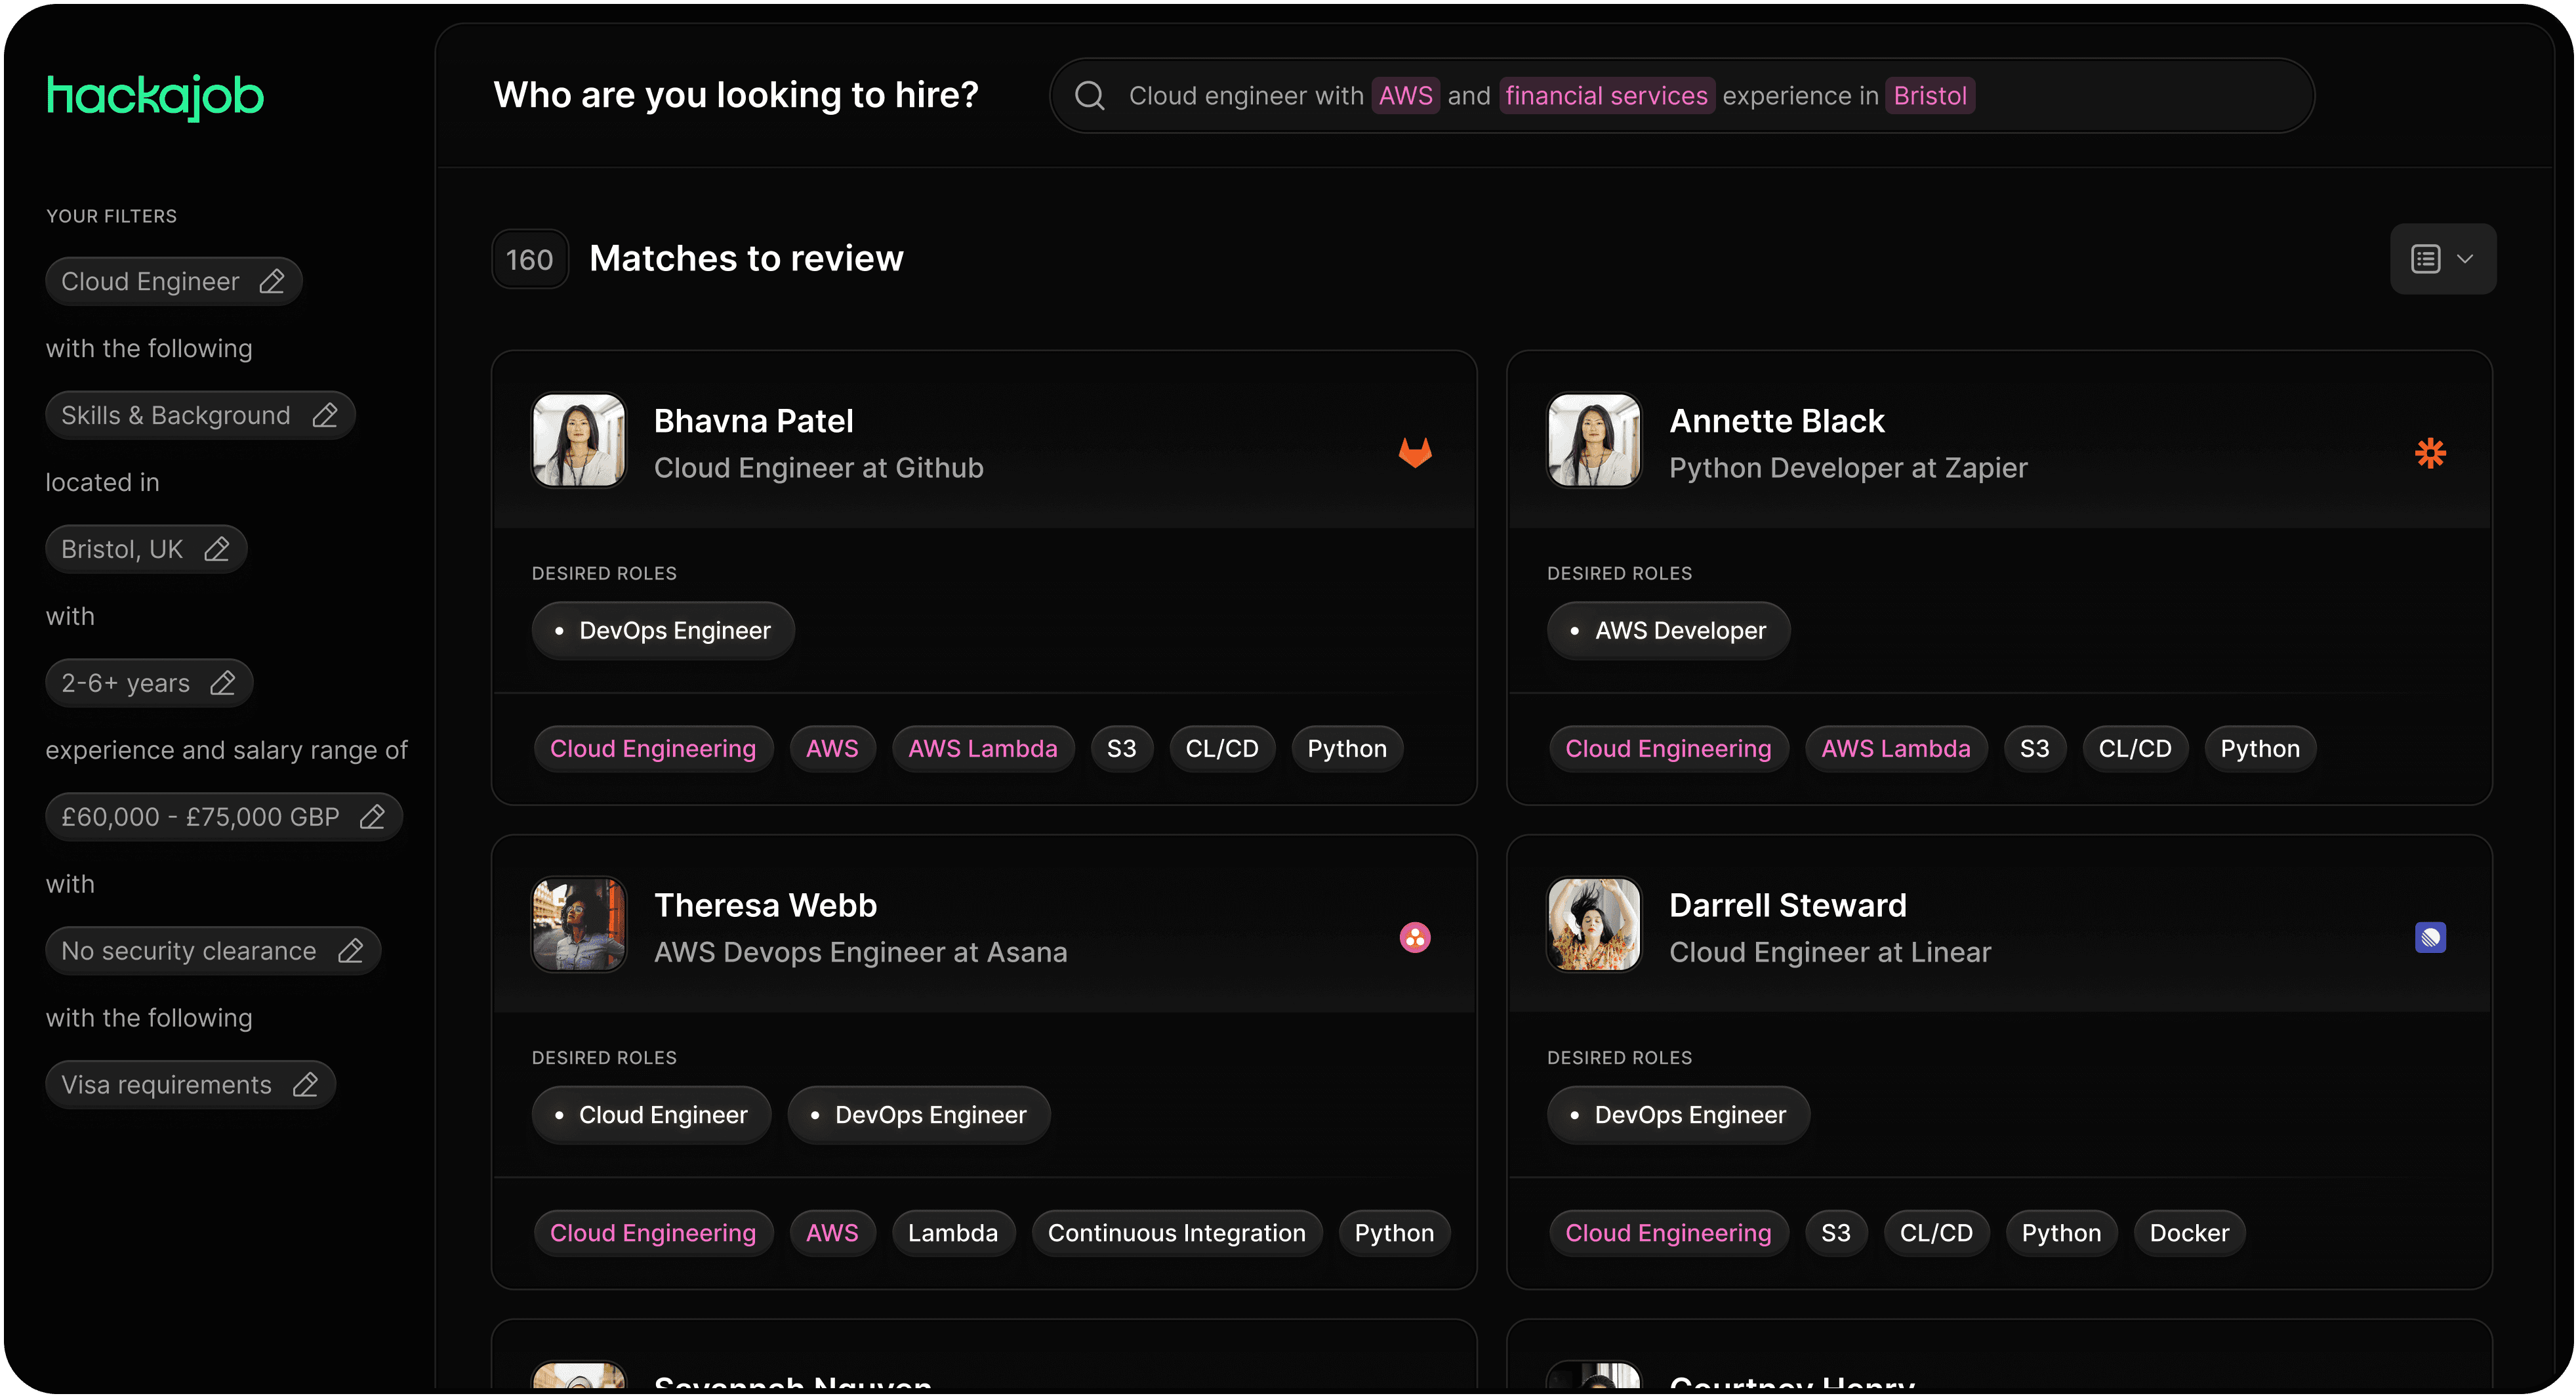Select DevOps Engineer role on Darrell Steward's card
The width and height of the screenshot is (2576, 1398).
click(x=1678, y=1116)
